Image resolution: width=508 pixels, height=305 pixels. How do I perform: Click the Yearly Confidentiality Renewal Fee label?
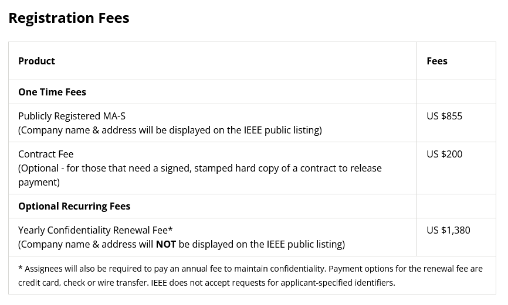[x=94, y=230]
